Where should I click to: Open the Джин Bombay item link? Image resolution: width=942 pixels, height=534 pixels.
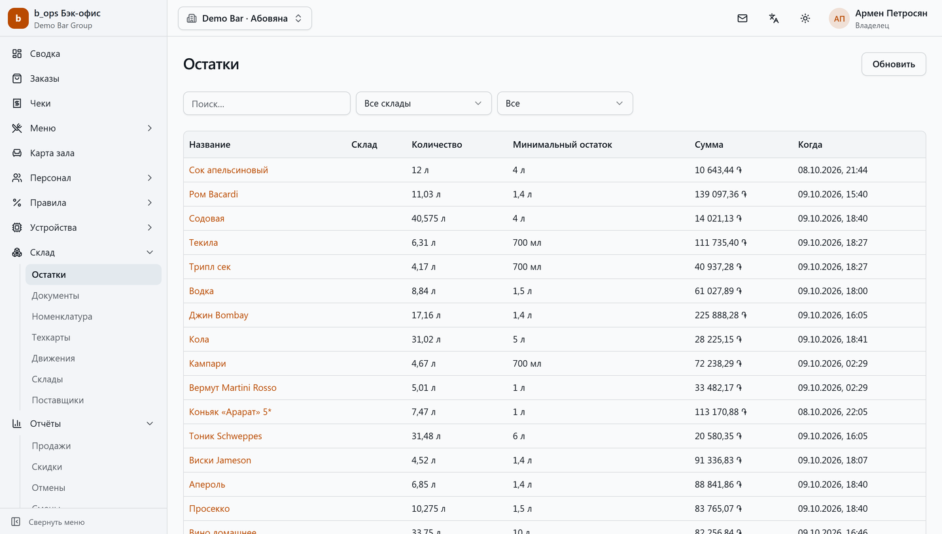click(x=218, y=315)
